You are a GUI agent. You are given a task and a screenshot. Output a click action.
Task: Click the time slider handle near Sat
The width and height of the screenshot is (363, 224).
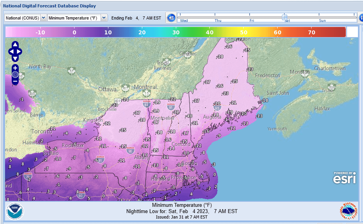click(285, 17)
